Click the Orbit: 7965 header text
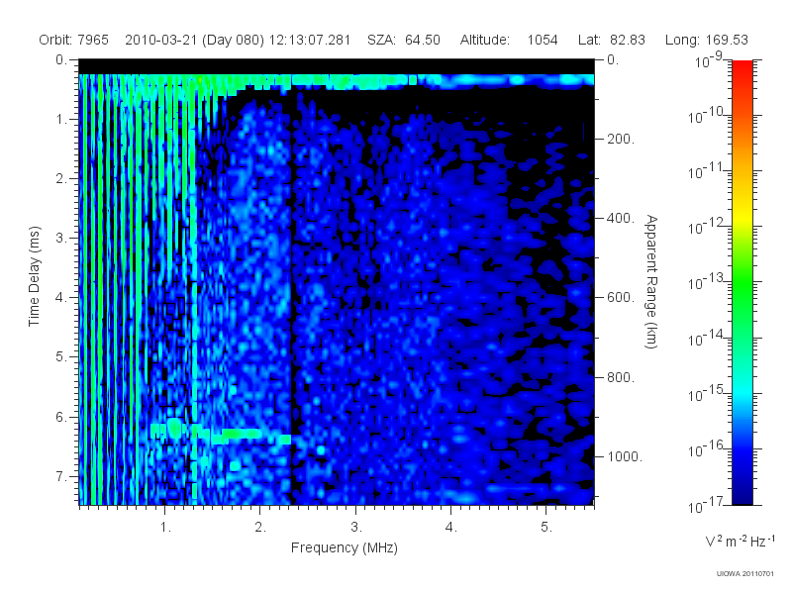This screenshot has height=594, width=792. 73,40
